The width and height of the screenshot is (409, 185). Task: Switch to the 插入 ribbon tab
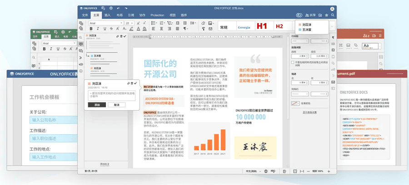[108, 15]
